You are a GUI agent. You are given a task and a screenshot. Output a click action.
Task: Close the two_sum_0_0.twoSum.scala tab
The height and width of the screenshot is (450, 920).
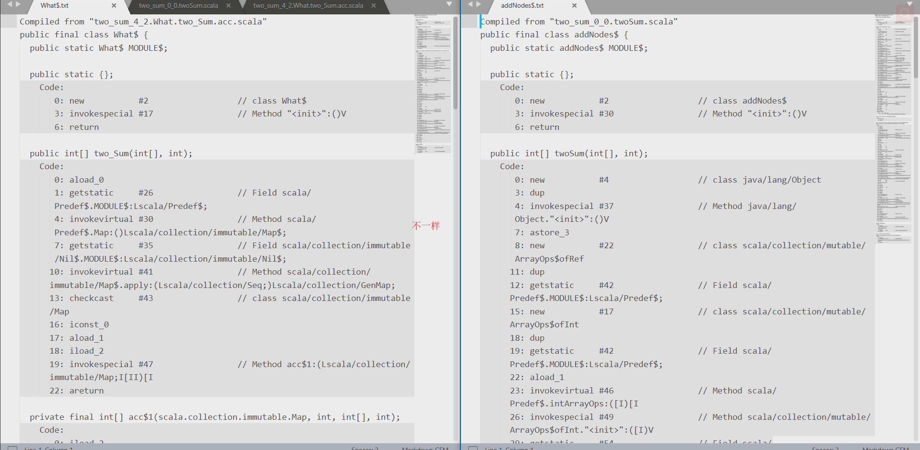coord(228,6)
